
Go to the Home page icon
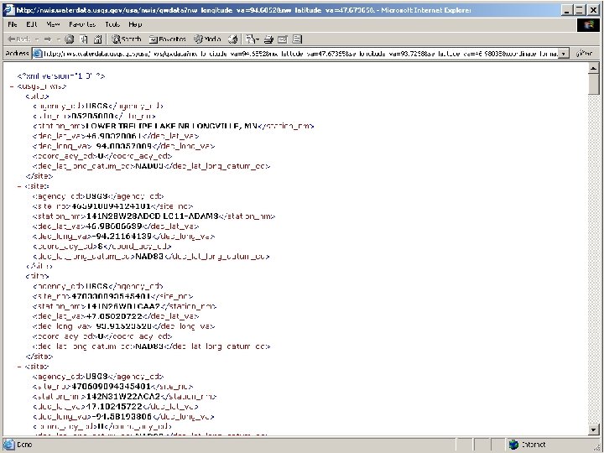pos(98,39)
